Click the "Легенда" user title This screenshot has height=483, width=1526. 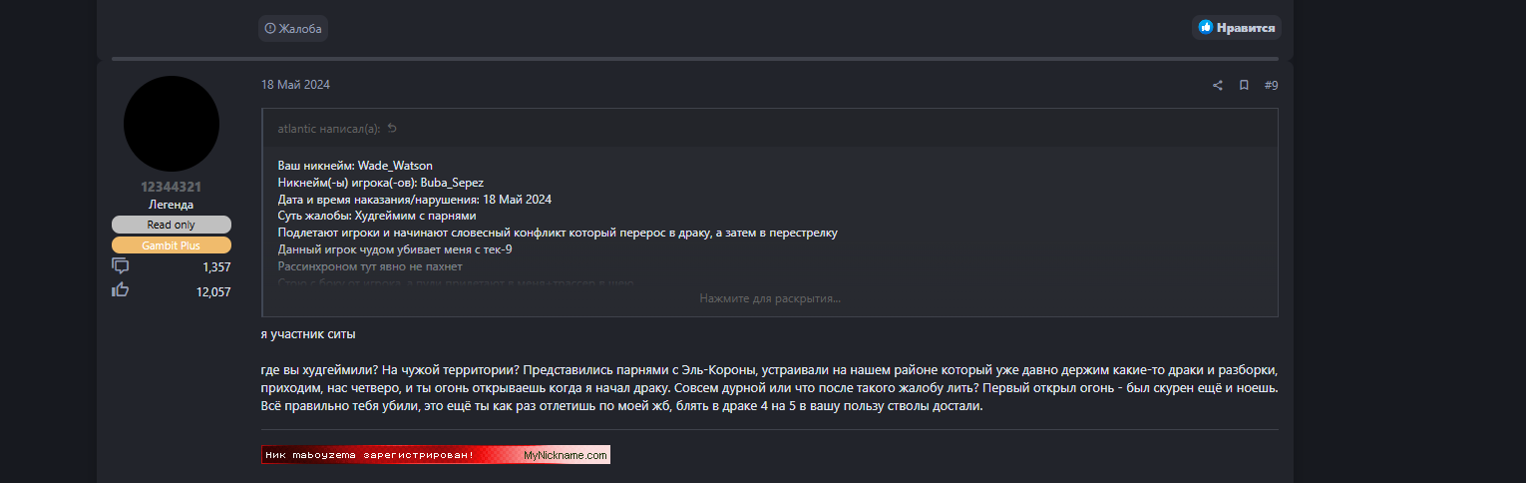tap(172, 205)
